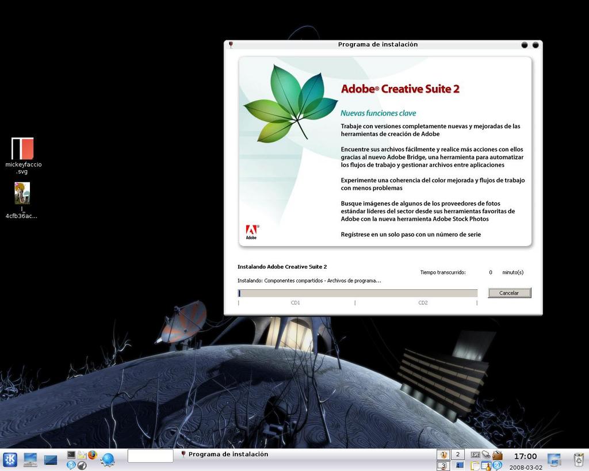The width and height of the screenshot is (589, 471).
Task: Open the Klipper clipboard tray icon
Action: pyautogui.click(x=475, y=466)
